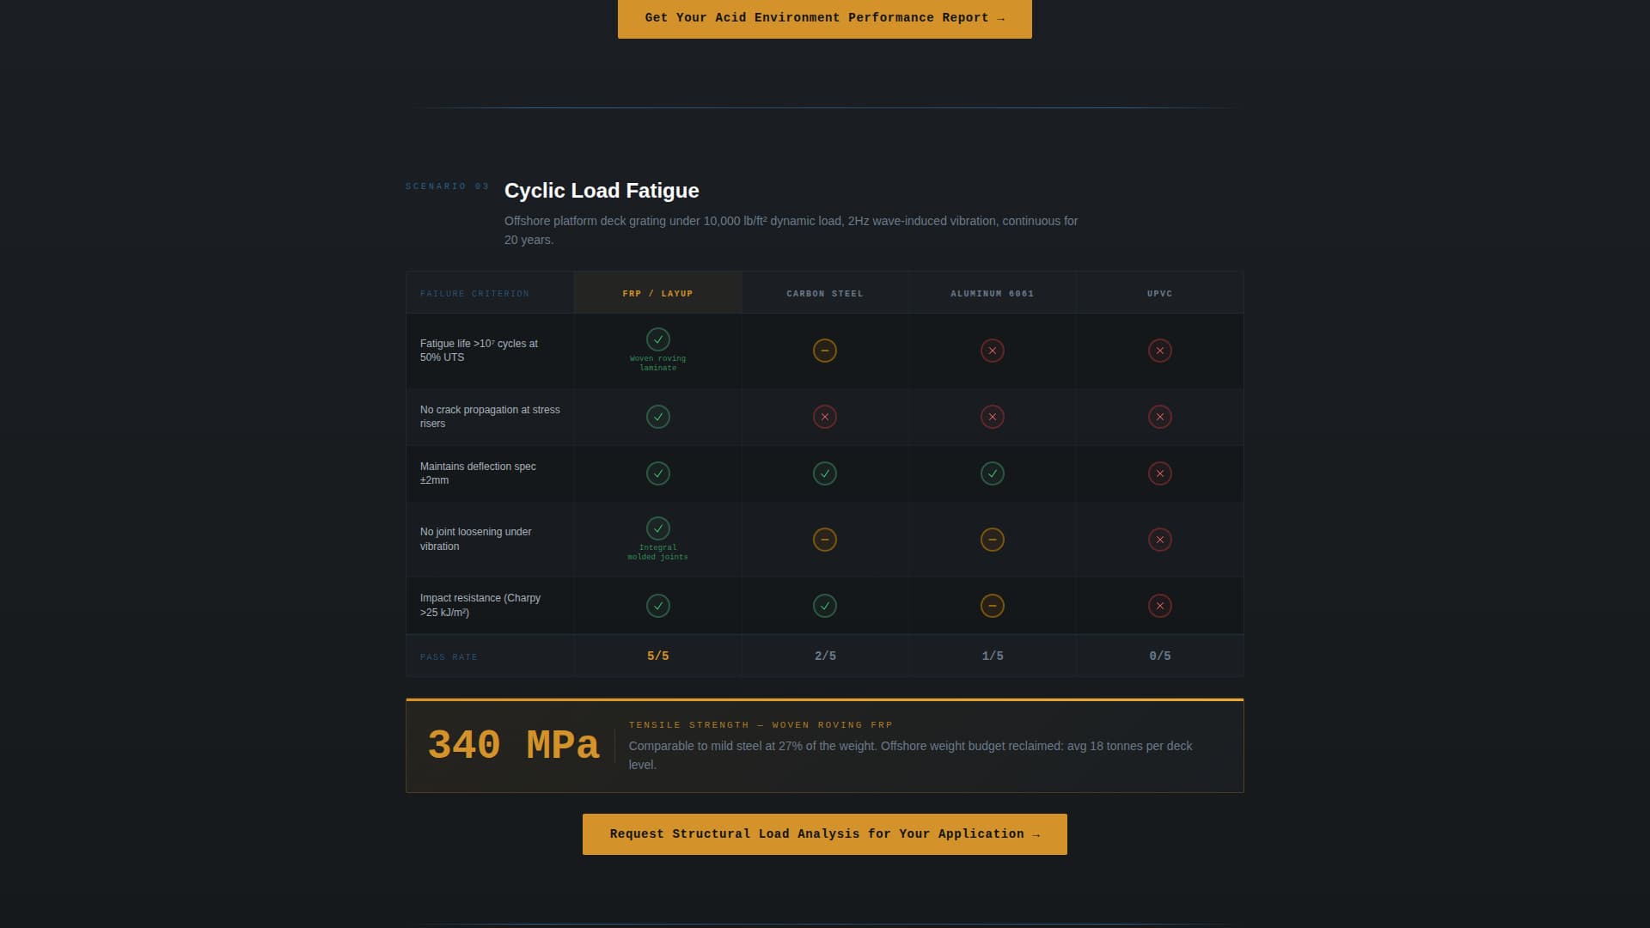Select the CARBON STEEL column header

click(824, 293)
